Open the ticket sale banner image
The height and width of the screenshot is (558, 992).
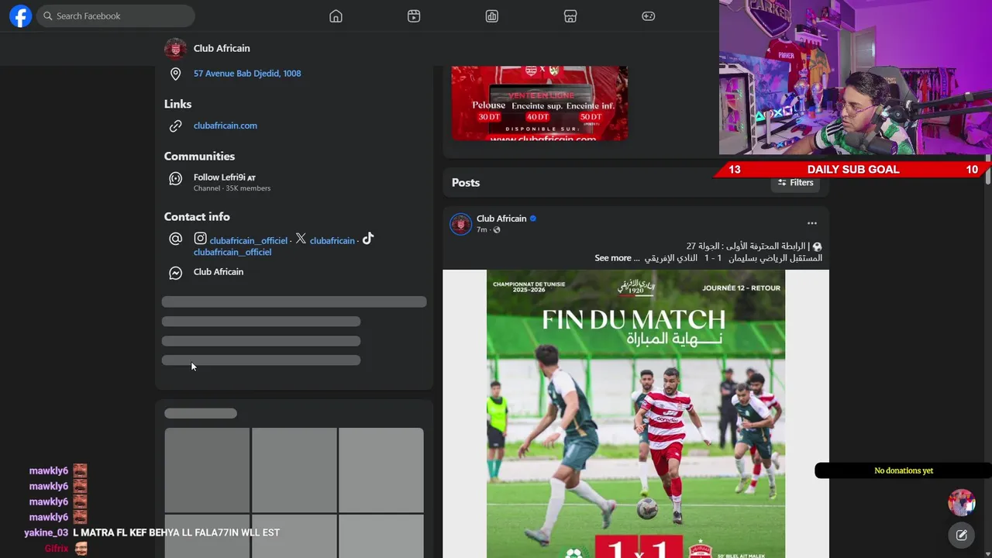click(x=539, y=103)
